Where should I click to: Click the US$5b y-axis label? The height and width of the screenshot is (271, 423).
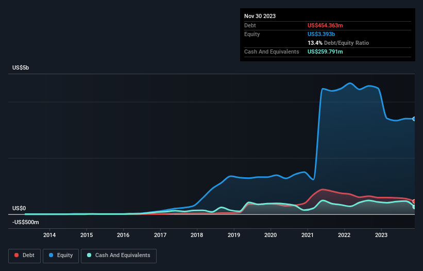pyautogui.click(x=21, y=67)
